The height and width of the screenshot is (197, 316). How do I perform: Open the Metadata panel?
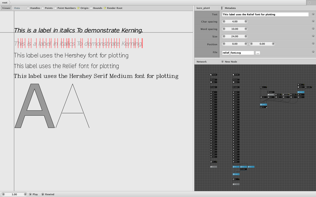[x=230, y=8]
